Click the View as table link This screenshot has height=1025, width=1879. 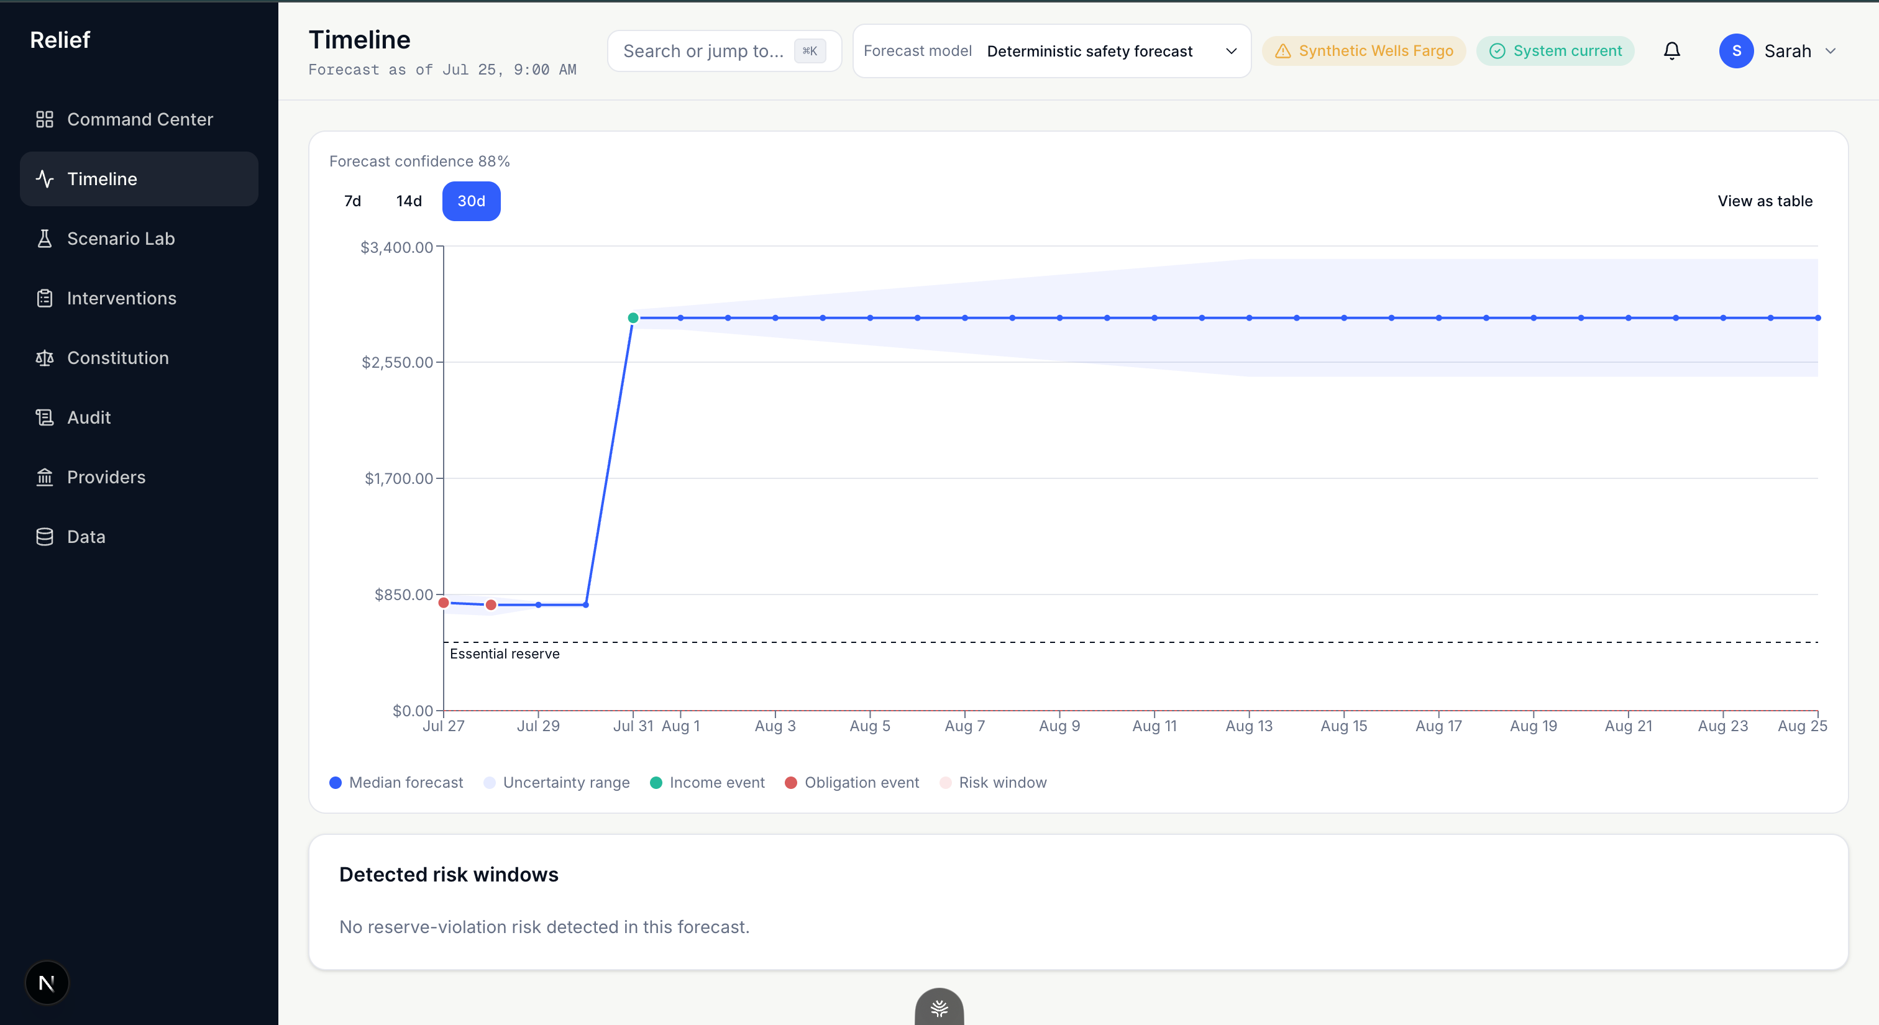tap(1765, 201)
